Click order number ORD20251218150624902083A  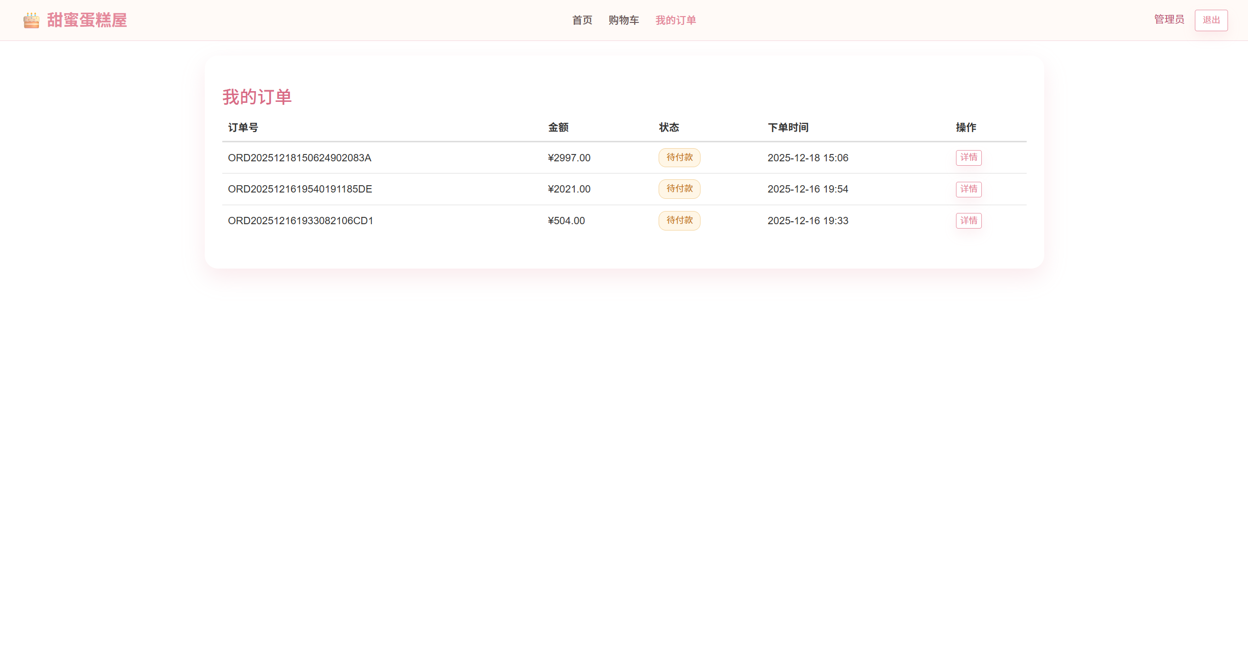point(299,158)
